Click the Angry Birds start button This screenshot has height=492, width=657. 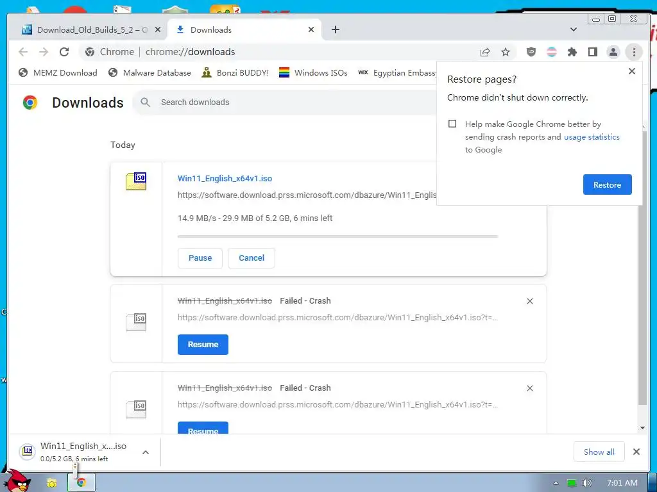pyautogui.click(x=17, y=480)
